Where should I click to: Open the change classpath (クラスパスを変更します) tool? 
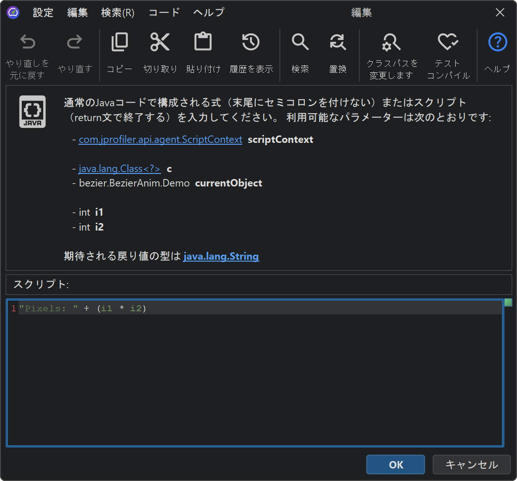pyautogui.click(x=392, y=43)
